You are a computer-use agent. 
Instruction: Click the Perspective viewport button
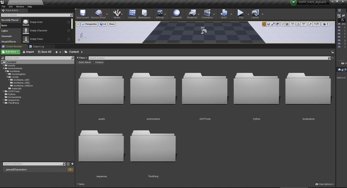click(x=89, y=24)
